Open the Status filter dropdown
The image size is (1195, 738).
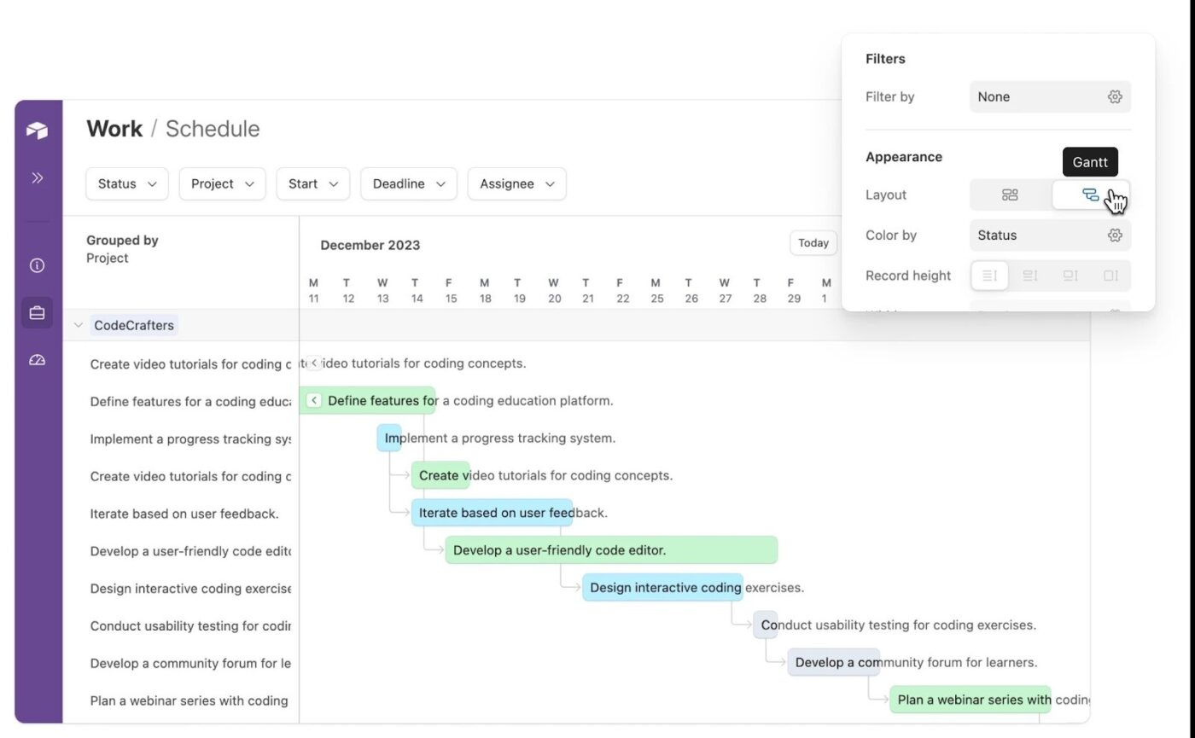tap(126, 183)
